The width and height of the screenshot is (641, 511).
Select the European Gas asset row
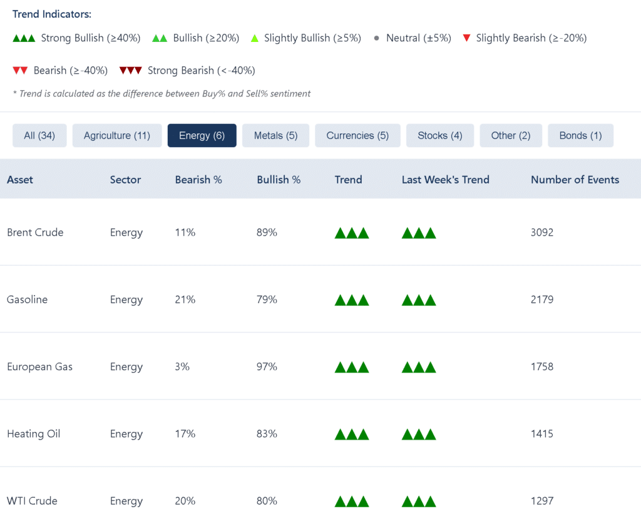[x=39, y=366]
